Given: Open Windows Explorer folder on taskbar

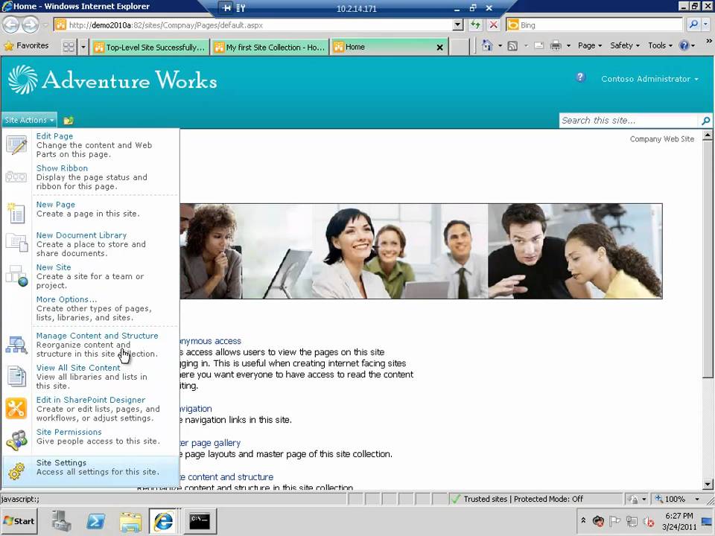Looking at the screenshot, I should [130, 521].
